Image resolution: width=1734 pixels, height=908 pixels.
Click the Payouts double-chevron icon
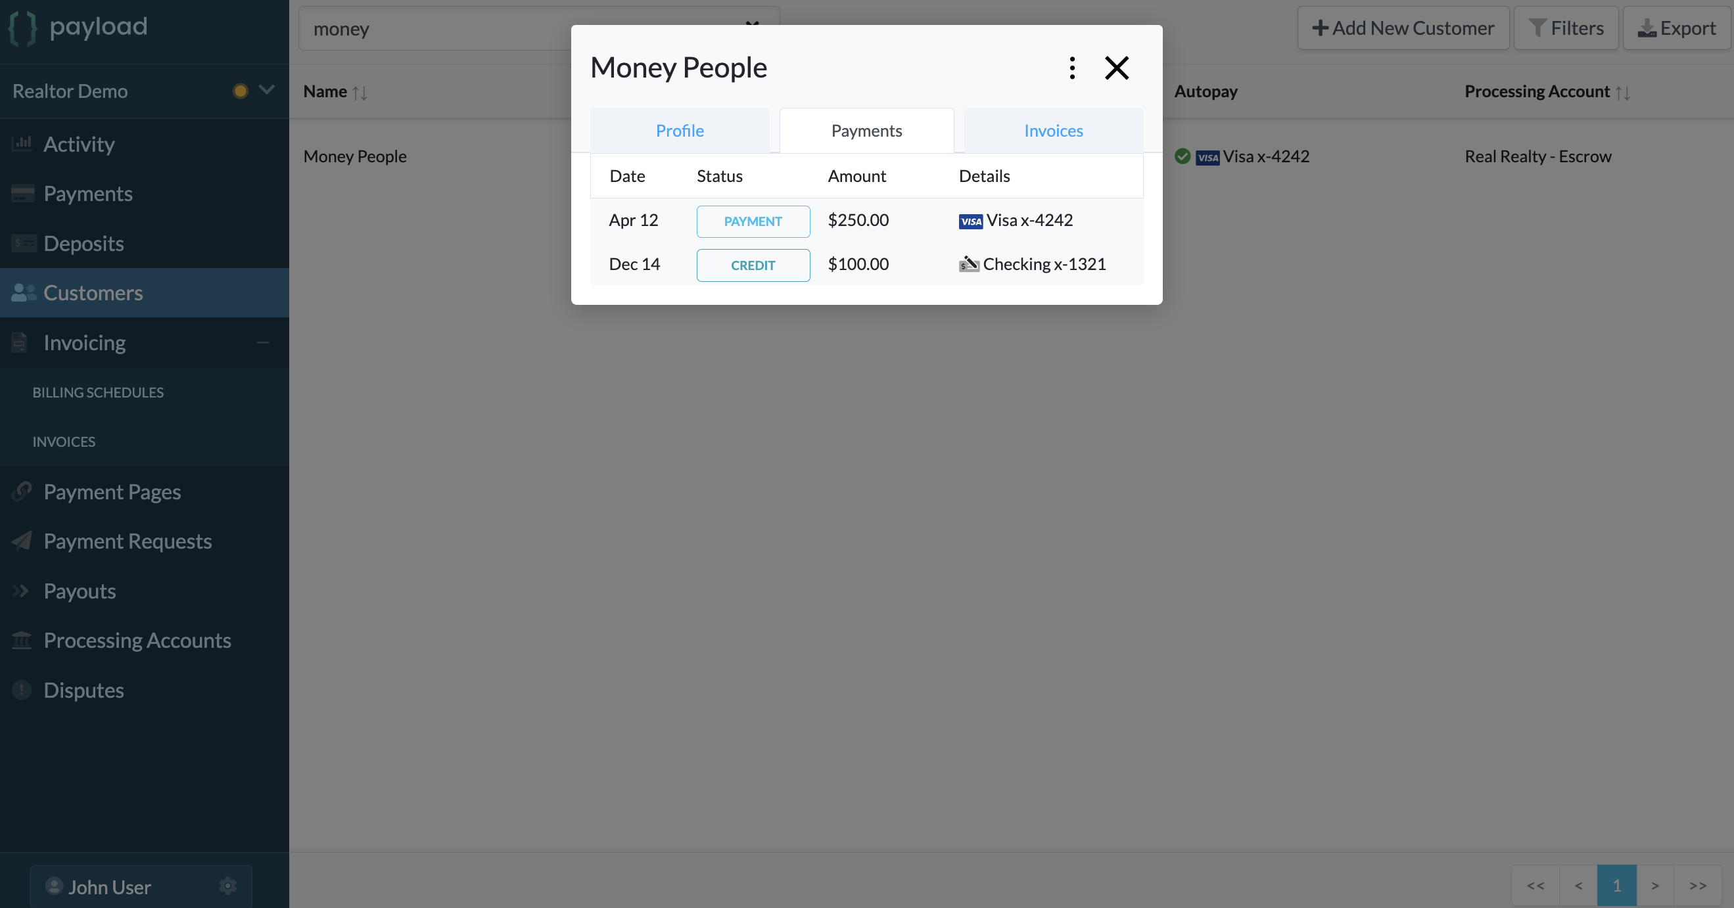tap(22, 591)
